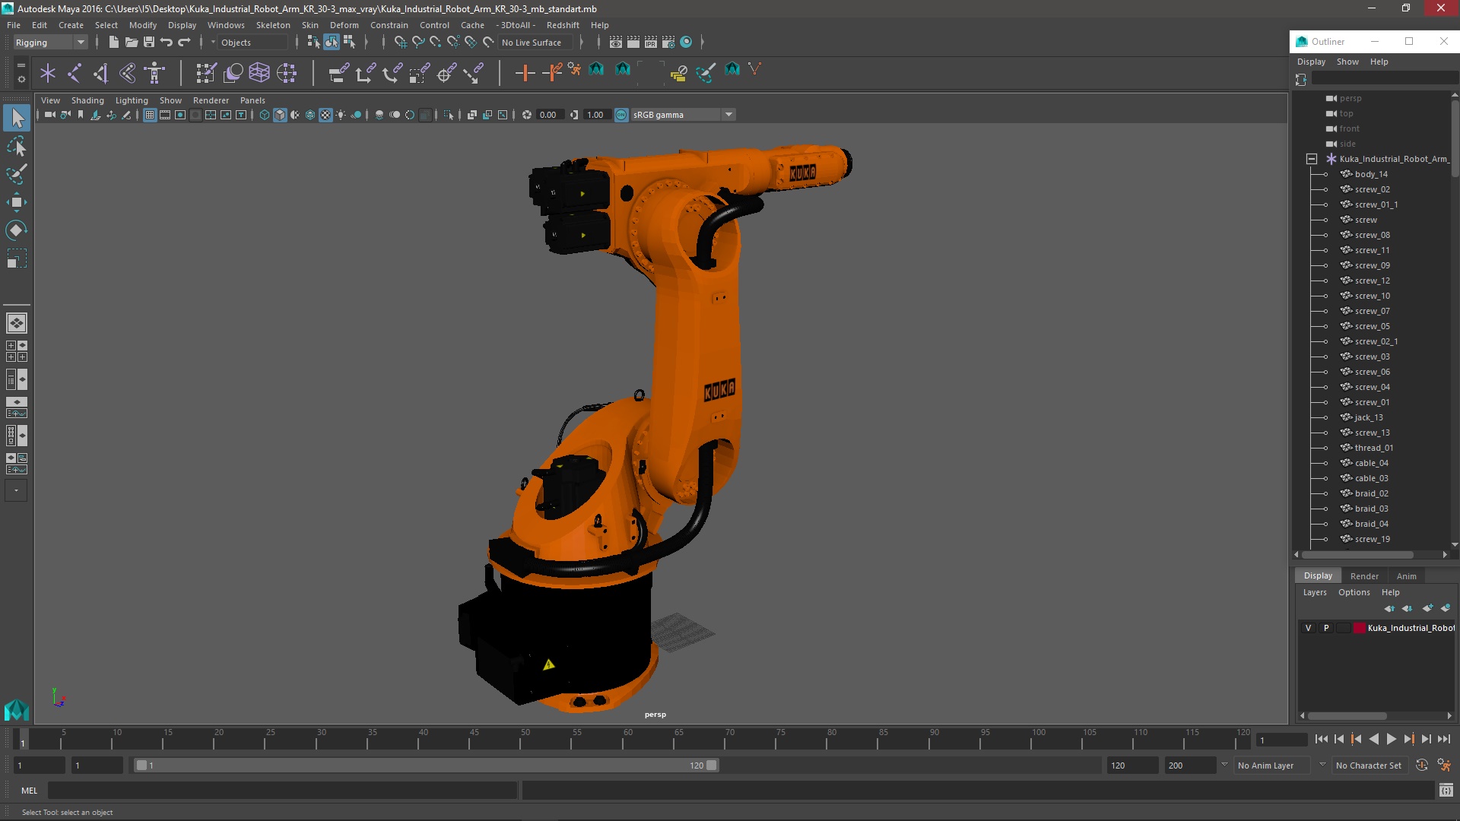This screenshot has height=821, width=1460.
Task: Toggle visibility of Kuka_Industrial_Robot layer
Action: tap(1306, 626)
